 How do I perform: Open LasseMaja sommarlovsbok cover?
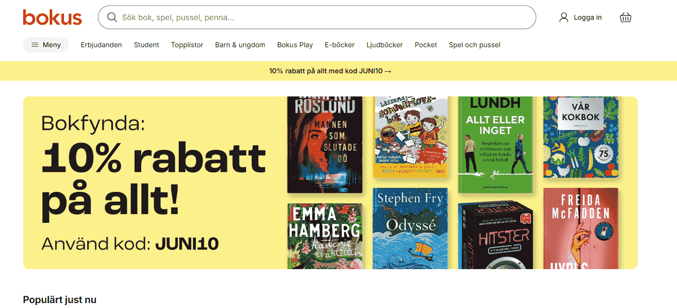coord(410,137)
